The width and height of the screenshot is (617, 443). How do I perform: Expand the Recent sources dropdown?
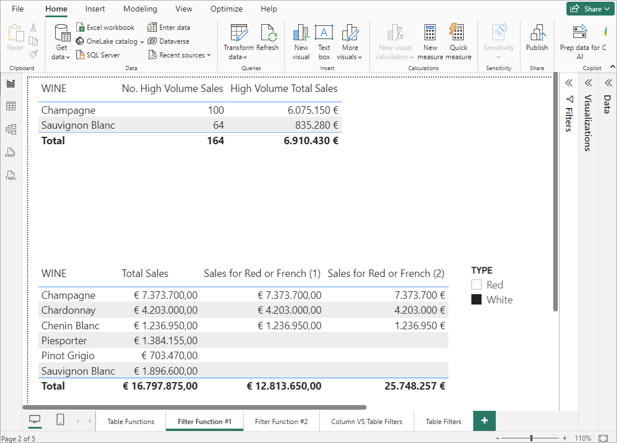(180, 55)
